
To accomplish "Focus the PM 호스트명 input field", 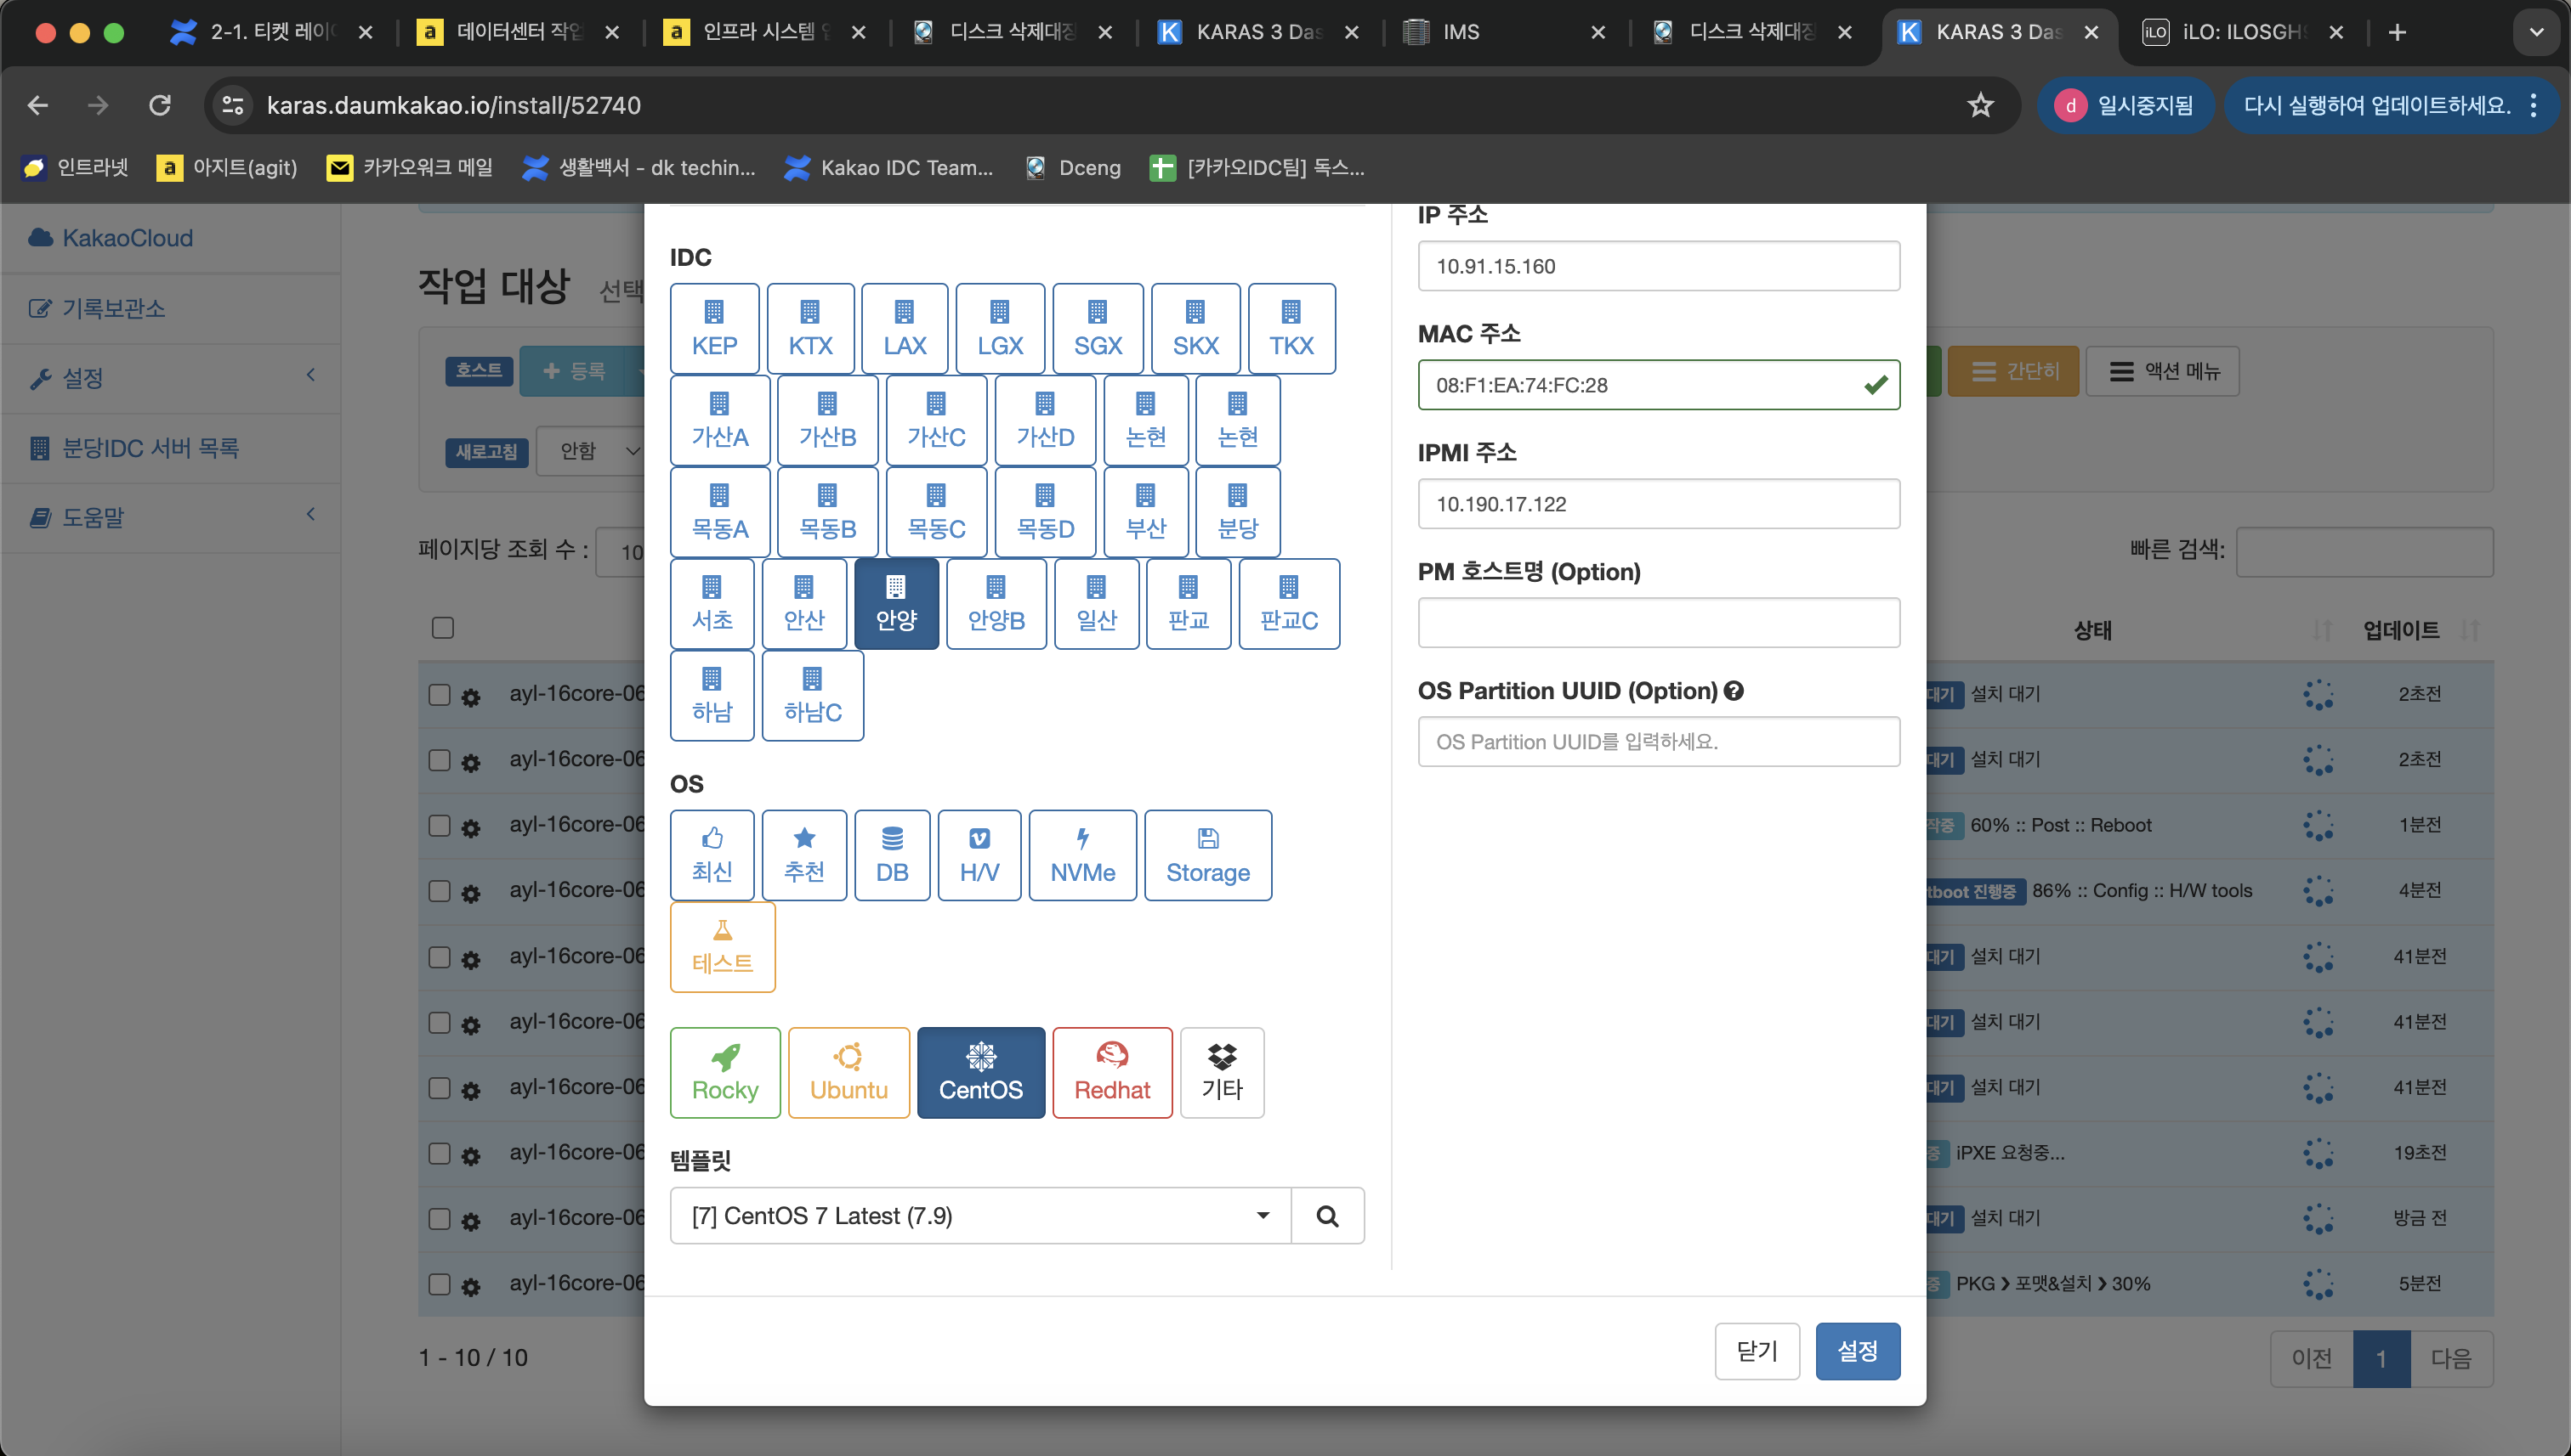I will (1658, 623).
